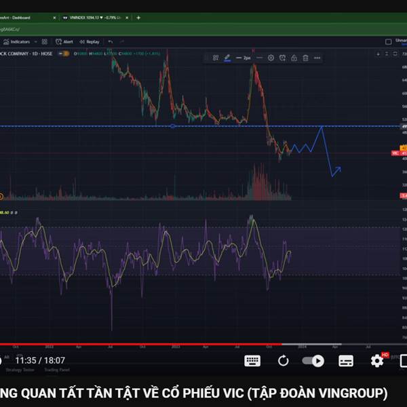Change line color with pencil icon
Image resolution: width=407 pixels, height=407 pixels.
227,58
